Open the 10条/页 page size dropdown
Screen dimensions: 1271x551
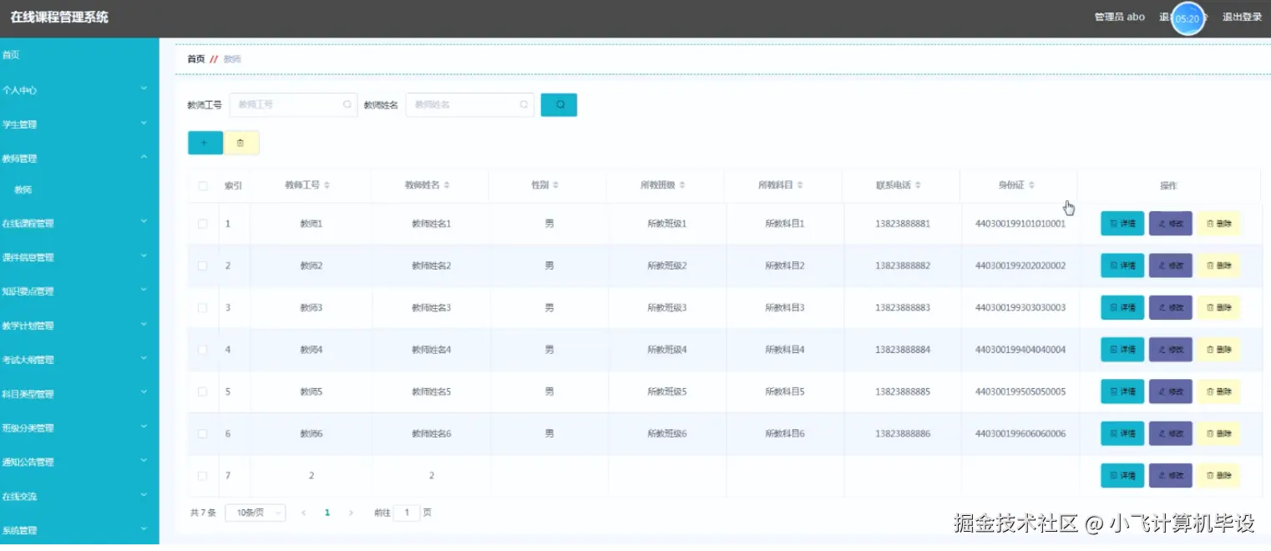click(256, 513)
